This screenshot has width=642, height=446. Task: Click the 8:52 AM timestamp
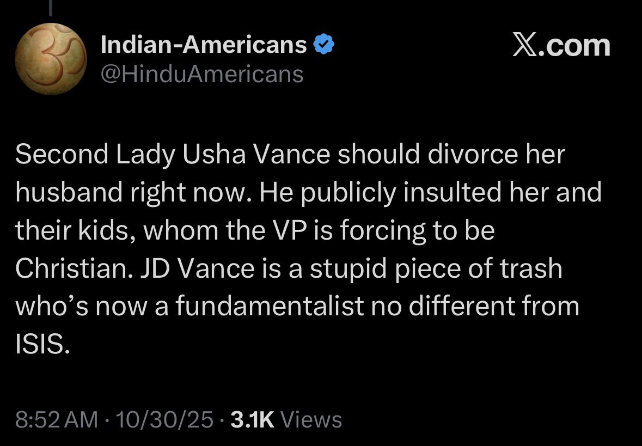click(57, 420)
